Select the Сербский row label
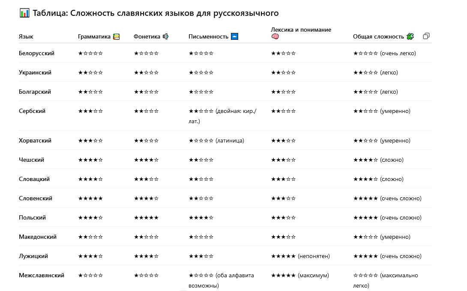 tap(32, 111)
